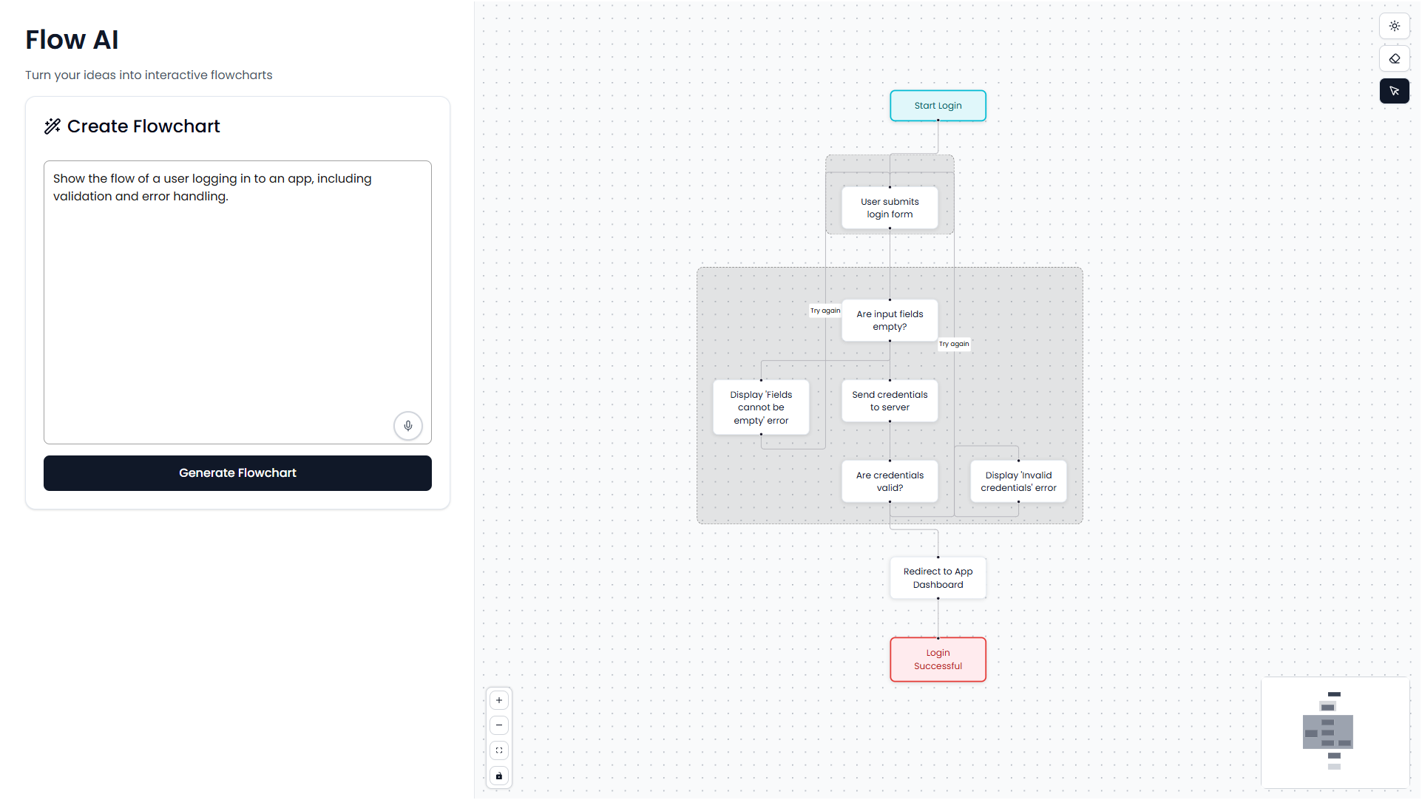Click the magic wand Create Flowchart icon
The width and height of the screenshot is (1422, 800).
click(52, 126)
